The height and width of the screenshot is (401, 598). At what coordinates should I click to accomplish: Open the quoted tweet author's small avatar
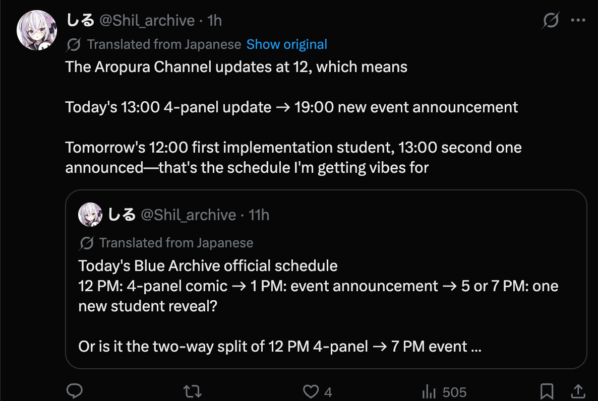90,215
